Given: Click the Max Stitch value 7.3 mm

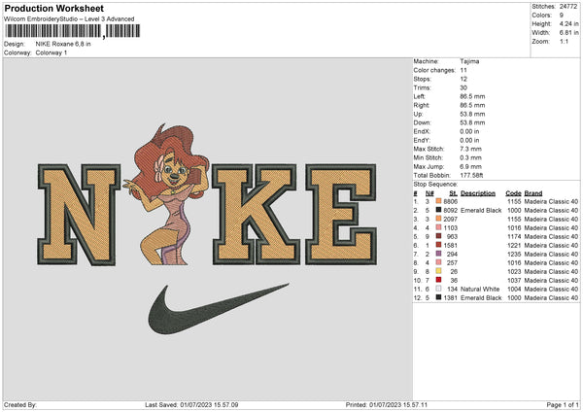Looking at the screenshot, I should pos(470,149).
